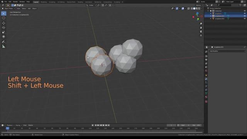Click the green Y axis gizmo ball

(x=198, y=19)
